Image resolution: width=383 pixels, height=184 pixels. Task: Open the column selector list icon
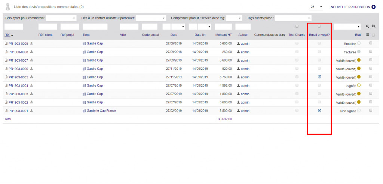coord(367,35)
